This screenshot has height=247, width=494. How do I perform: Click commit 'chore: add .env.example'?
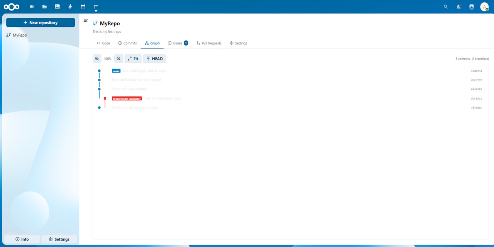tap(130, 89)
